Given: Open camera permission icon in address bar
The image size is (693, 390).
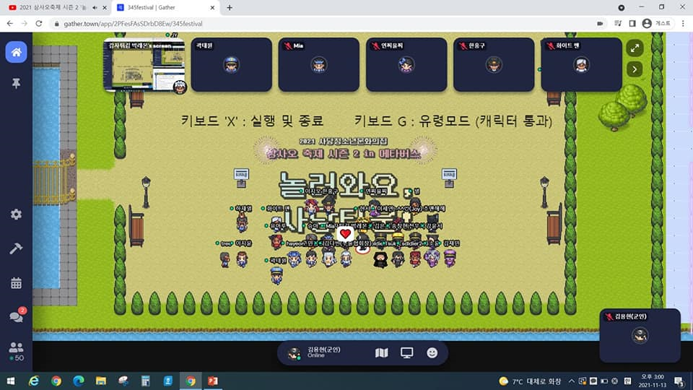Looking at the screenshot, I should [x=600, y=23].
